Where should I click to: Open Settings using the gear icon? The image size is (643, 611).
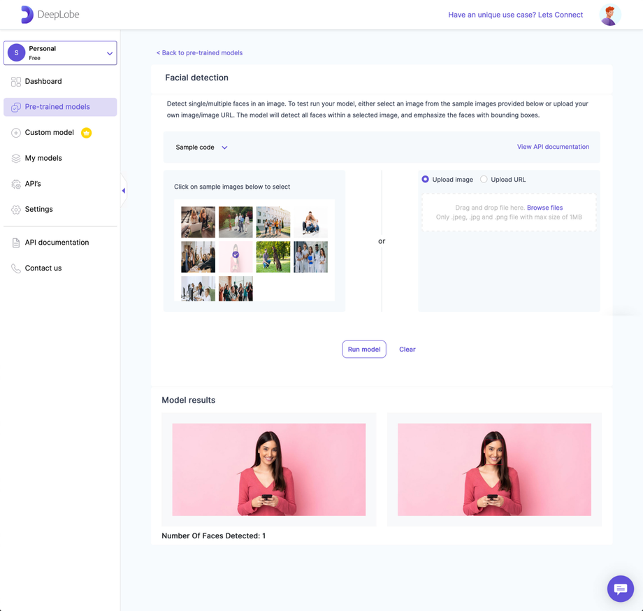[15, 209]
